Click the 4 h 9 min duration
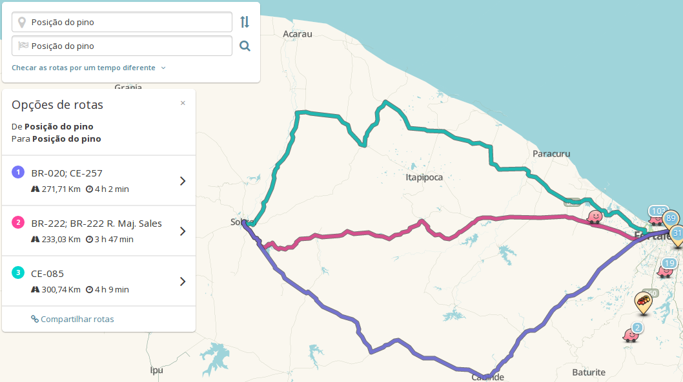The image size is (683, 382). coord(112,289)
